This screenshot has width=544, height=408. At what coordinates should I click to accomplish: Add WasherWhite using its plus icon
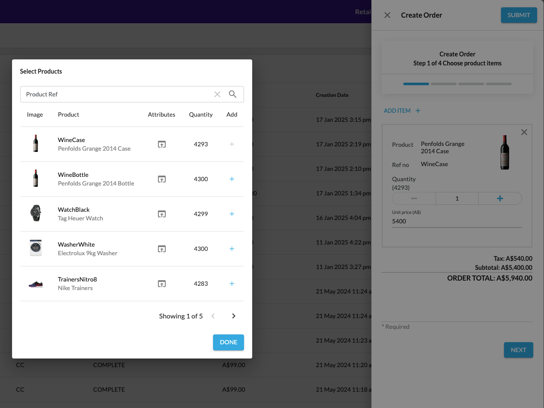click(232, 249)
